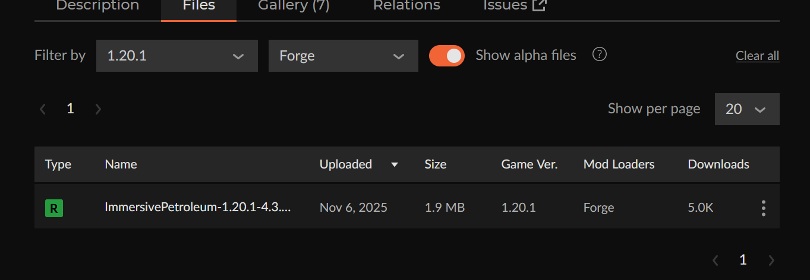Click the Clear all filters link
This screenshot has height=280, width=810.
pos(757,56)
